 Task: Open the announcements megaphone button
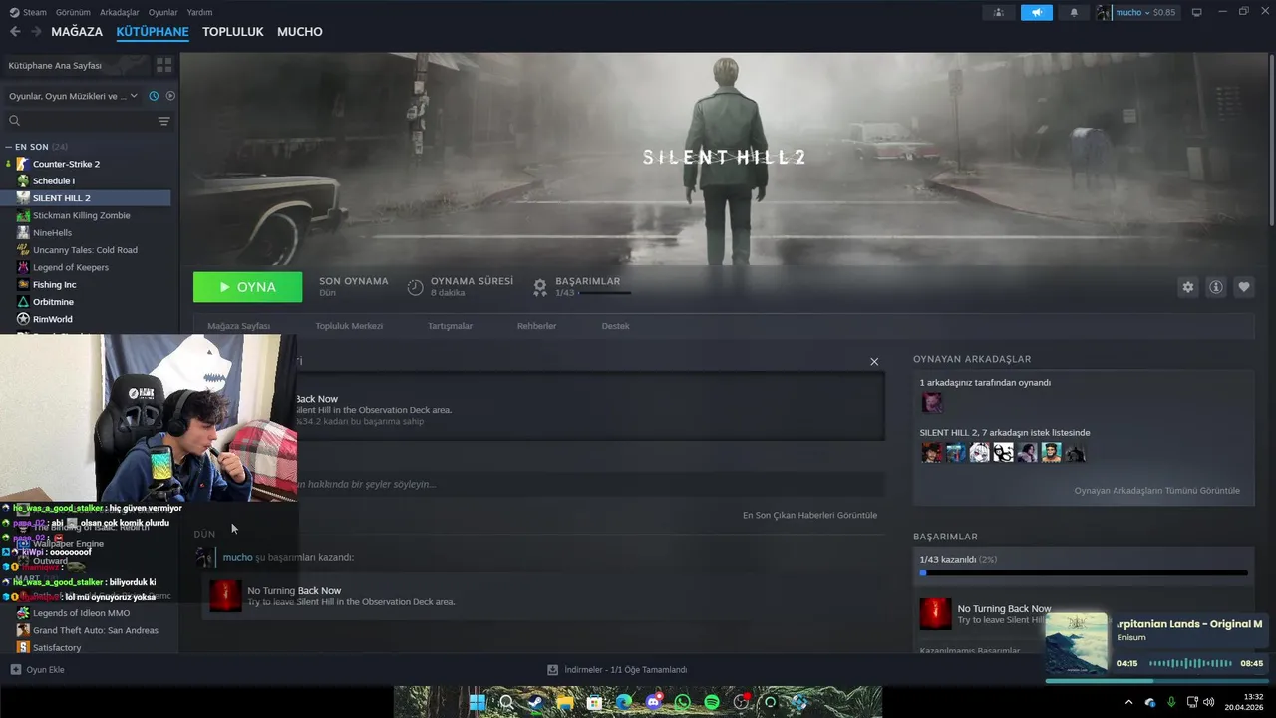[x=1036, y=12]
